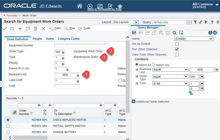
Task: Open the dashboard chart icon in header
Action: click(x=100, y=6)
